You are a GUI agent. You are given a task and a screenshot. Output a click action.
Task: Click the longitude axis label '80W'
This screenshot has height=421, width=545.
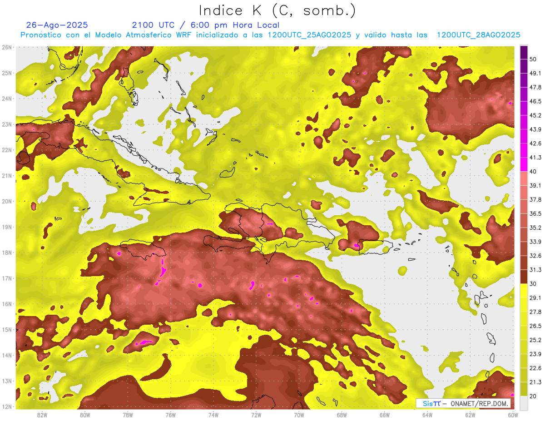point(85,415)
